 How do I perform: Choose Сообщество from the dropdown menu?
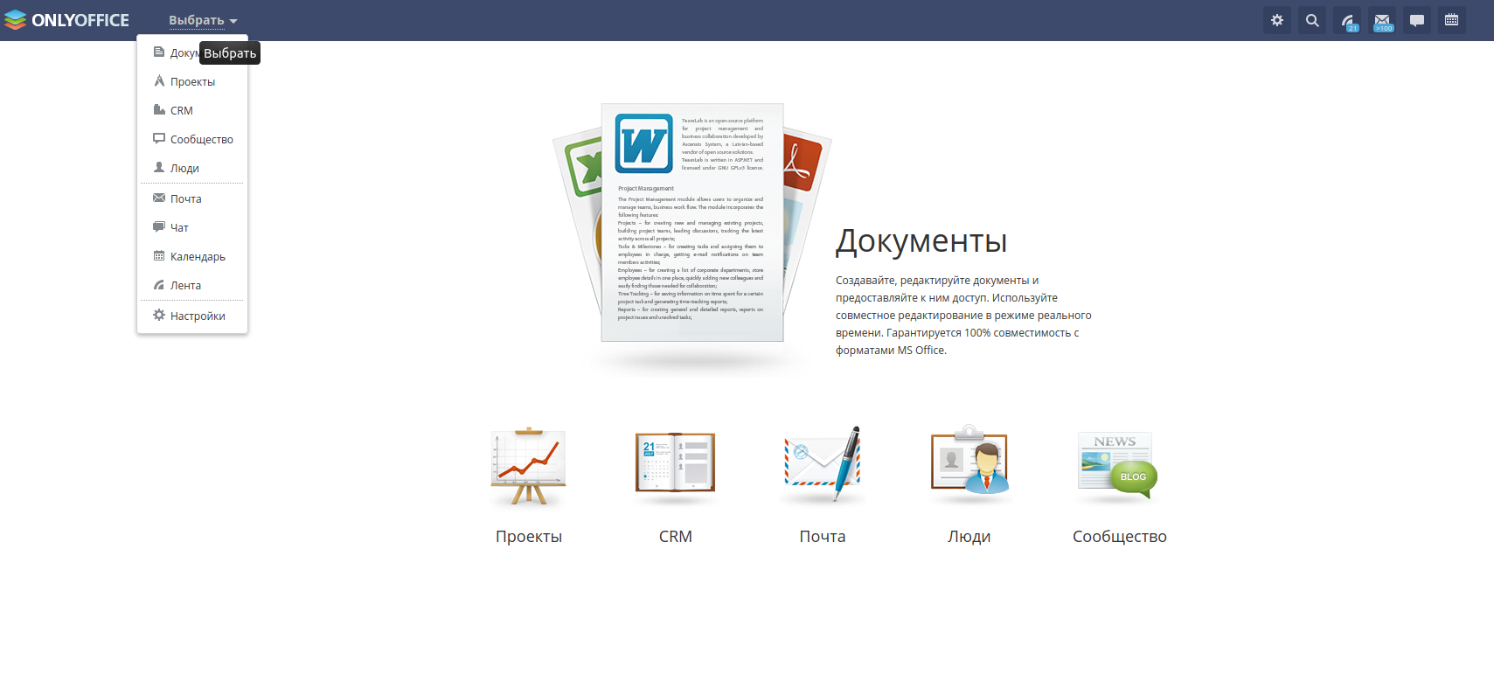pyautogui.click(x=201, y=140)
